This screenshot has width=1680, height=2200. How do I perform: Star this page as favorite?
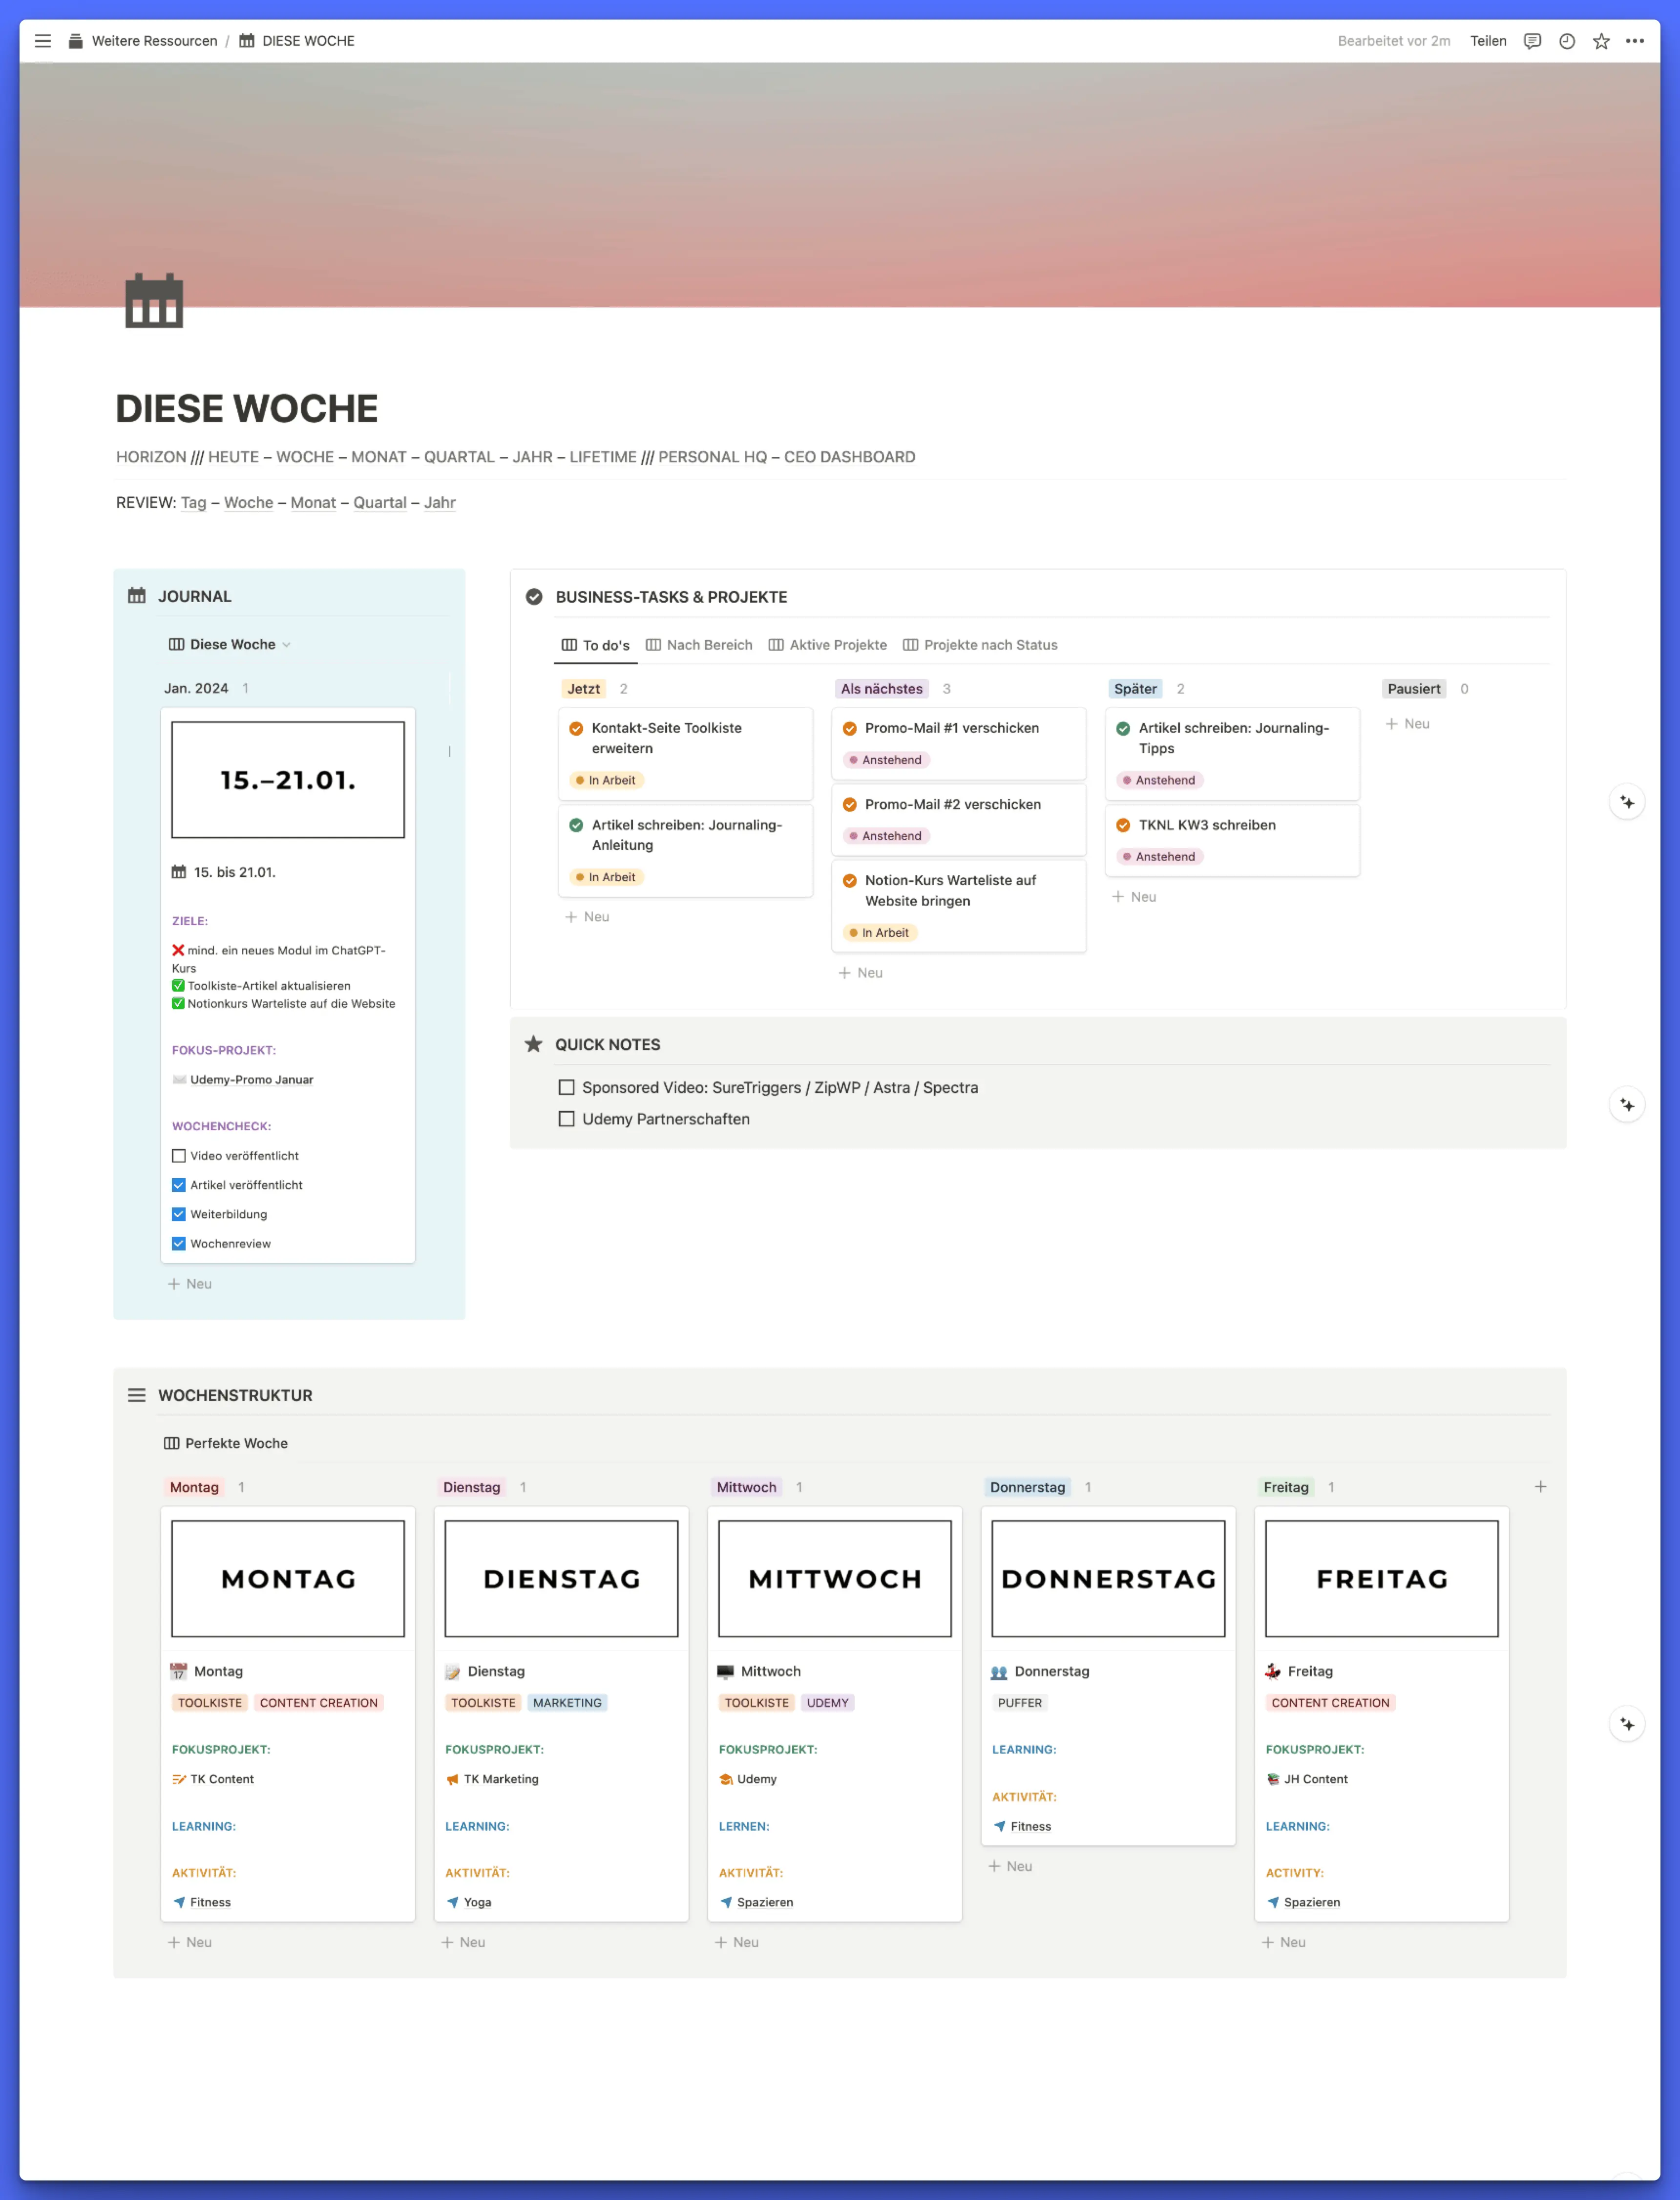(1601, 41)
